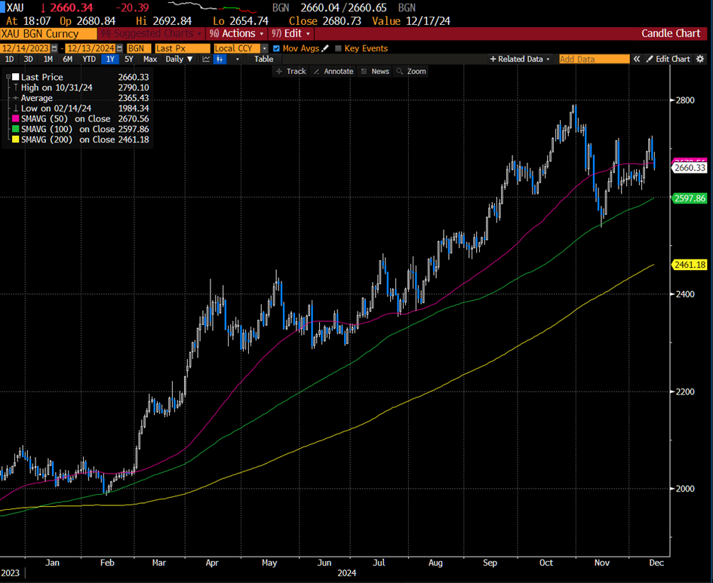713x583 pixels.
Task: Expand the Local CCY currency dropdown arrow
Action: click(x=264, y=48)
